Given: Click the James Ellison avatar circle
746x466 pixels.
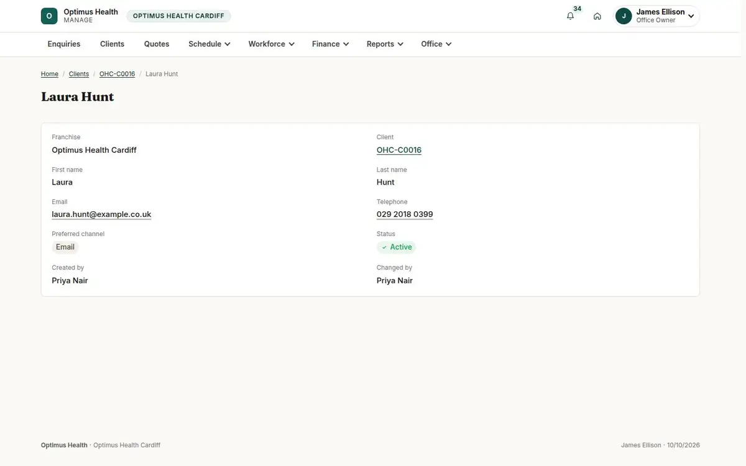Looking at the screenshot, I should tap(624, 16).
